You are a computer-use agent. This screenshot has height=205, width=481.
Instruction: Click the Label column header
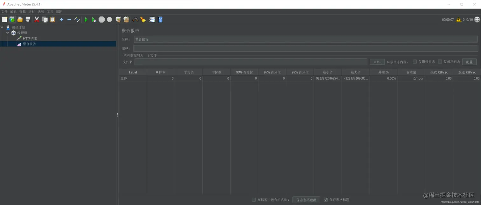click(133, 72)
